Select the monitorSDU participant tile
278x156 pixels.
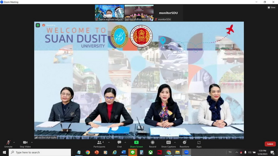[168, 13]
